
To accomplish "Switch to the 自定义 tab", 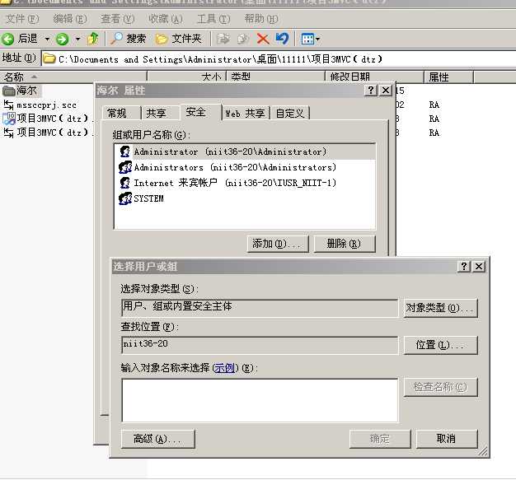I will [x=290, y=113].
